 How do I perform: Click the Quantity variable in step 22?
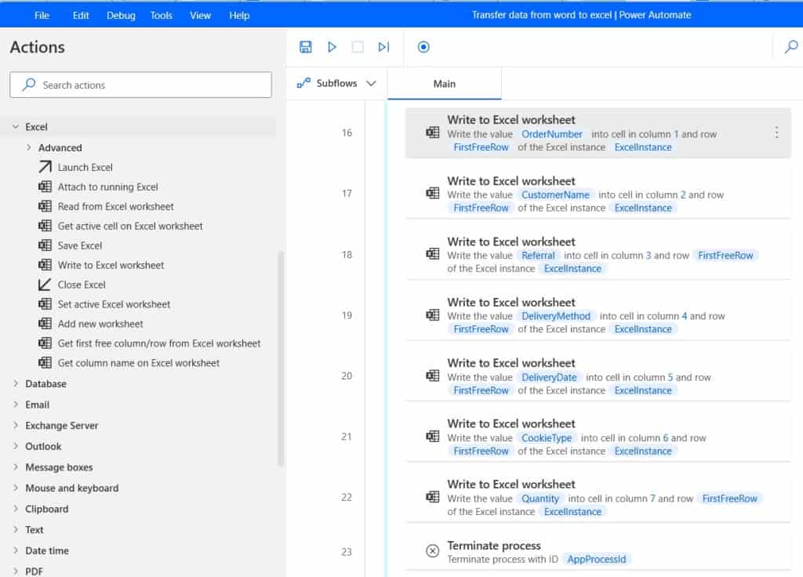(x=540, y=499)
